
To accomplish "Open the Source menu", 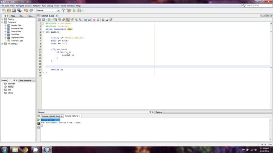I will click(x=28, y=6).
